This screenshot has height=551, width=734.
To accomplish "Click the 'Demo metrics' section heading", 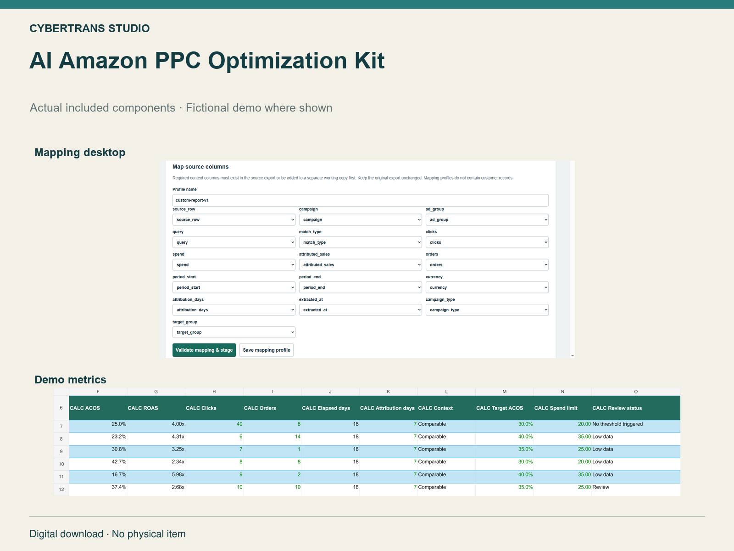I will pyautogui.click(x=71, y=380).
